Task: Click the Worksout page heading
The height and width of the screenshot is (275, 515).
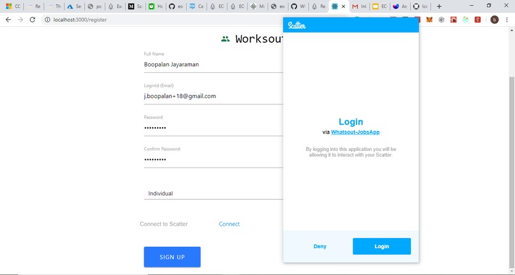Action: click(259, 39)
